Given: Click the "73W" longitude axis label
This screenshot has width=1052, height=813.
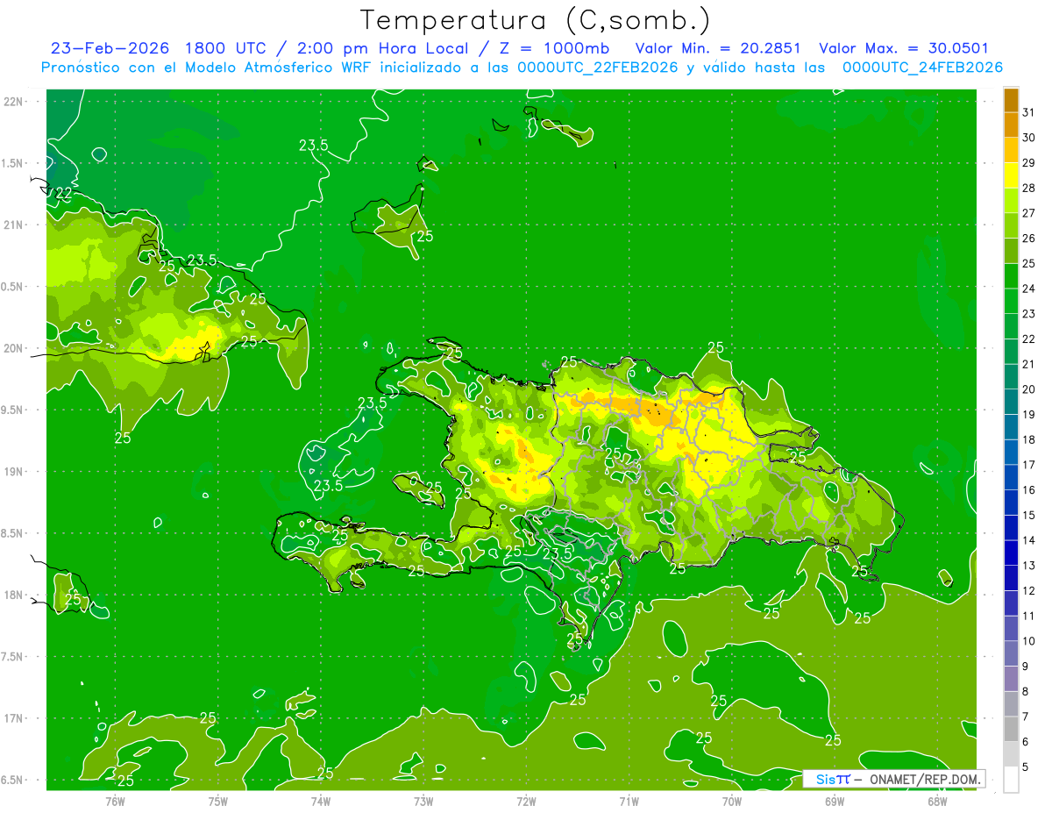Looking at the screenshot, I should [x=423, y=801].
